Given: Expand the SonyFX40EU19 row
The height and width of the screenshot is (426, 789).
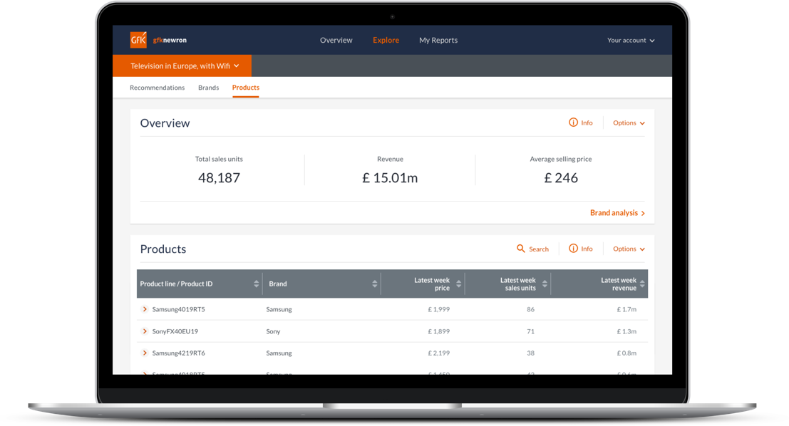Looking at the screenshot, I should point(145,331).
